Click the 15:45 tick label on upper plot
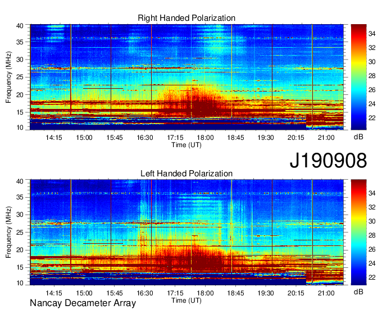 (x=115, y=138)
